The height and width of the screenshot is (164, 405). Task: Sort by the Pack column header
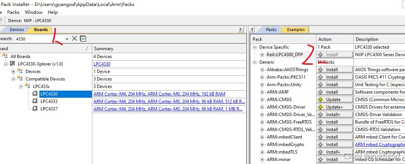point(283,39)
